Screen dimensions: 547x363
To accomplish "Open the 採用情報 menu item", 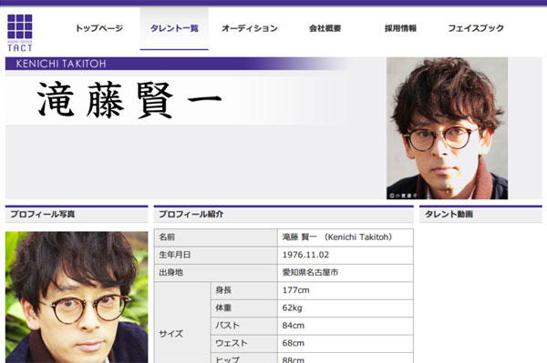I will [x=400, y=28].
